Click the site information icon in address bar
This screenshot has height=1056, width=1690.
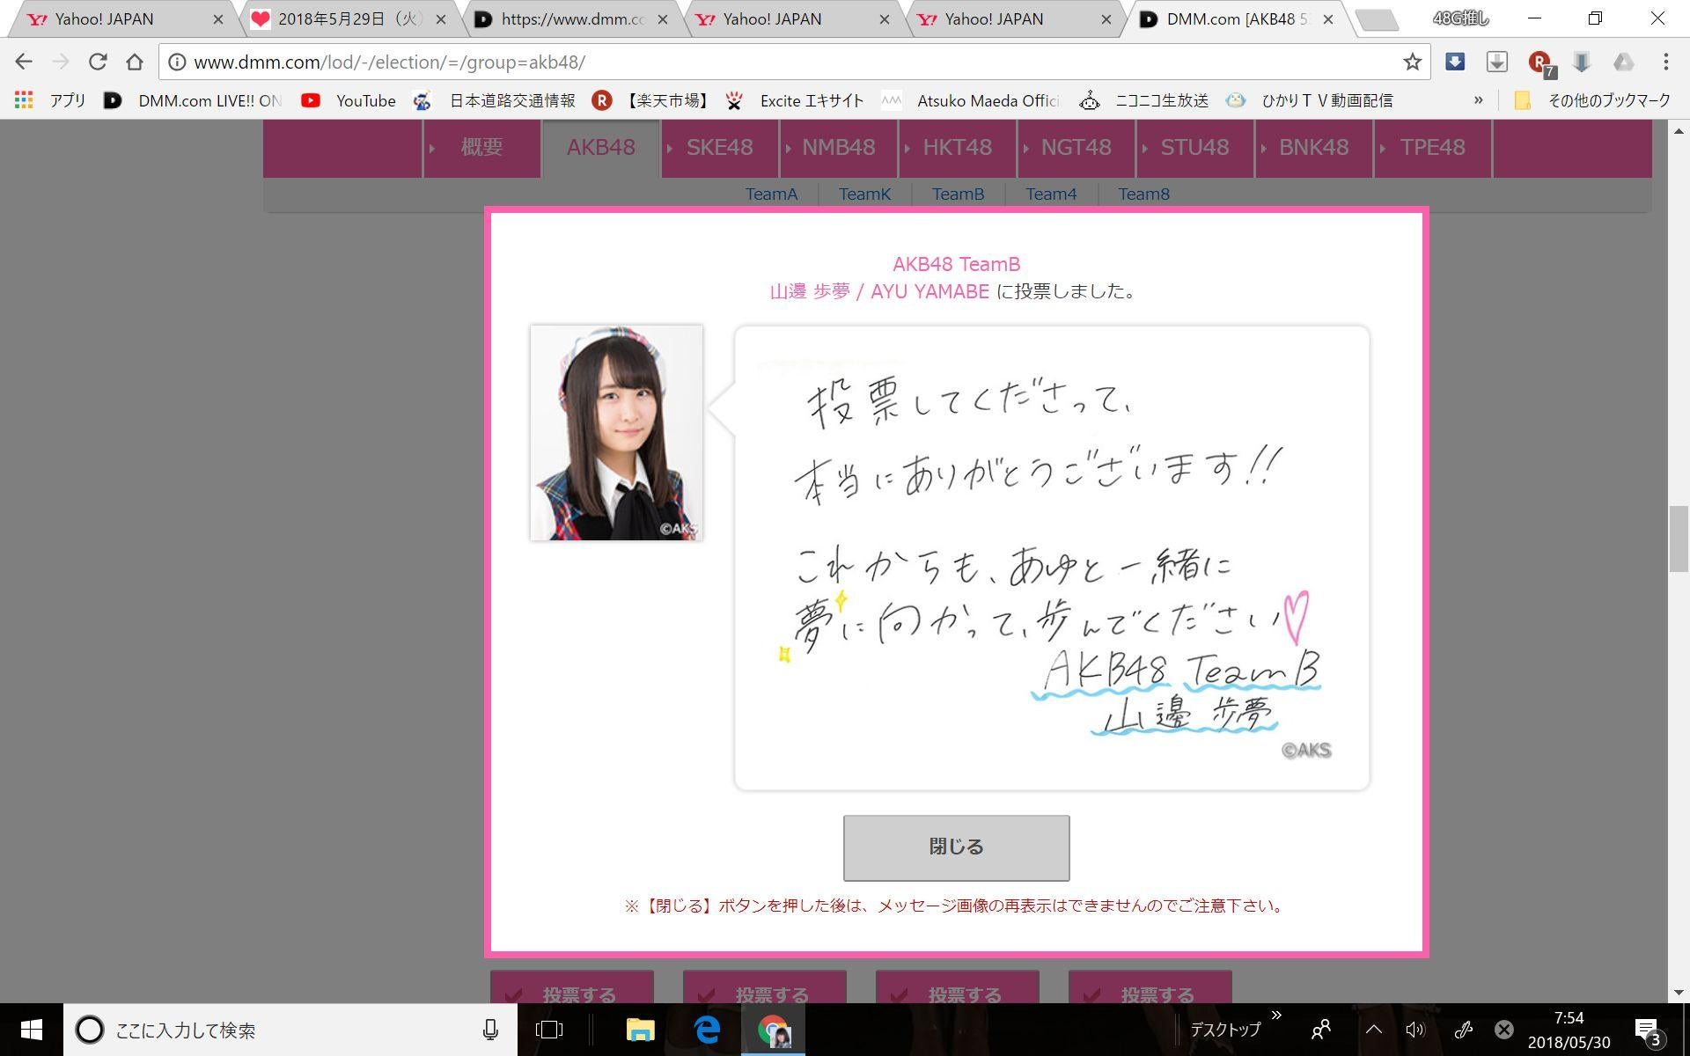[177, 62]
